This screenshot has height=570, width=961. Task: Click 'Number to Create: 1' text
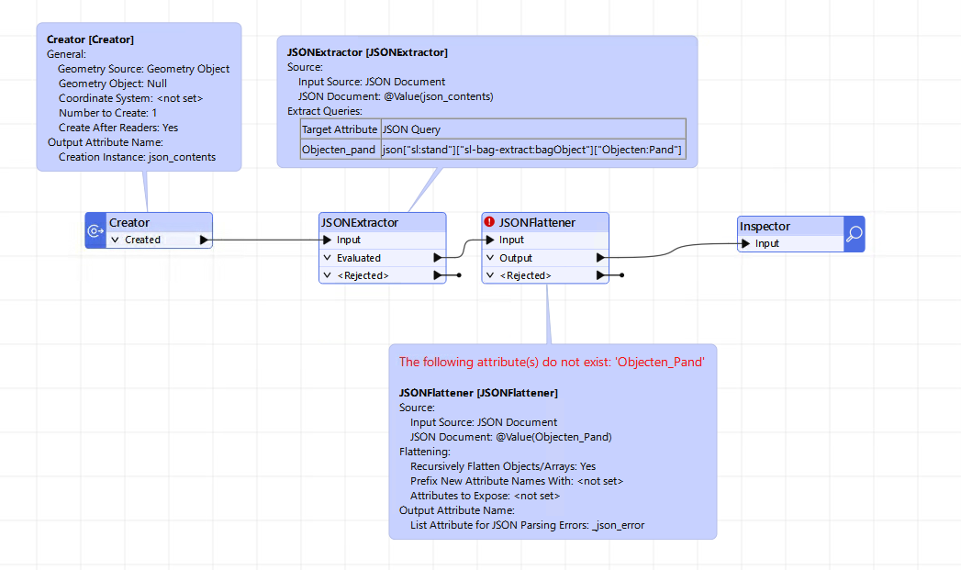pyautogui.click(x=108, y=113)
